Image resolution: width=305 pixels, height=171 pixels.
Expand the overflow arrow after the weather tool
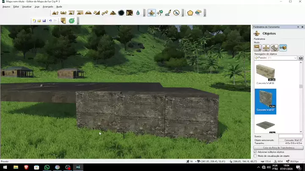tap(205, 13)
